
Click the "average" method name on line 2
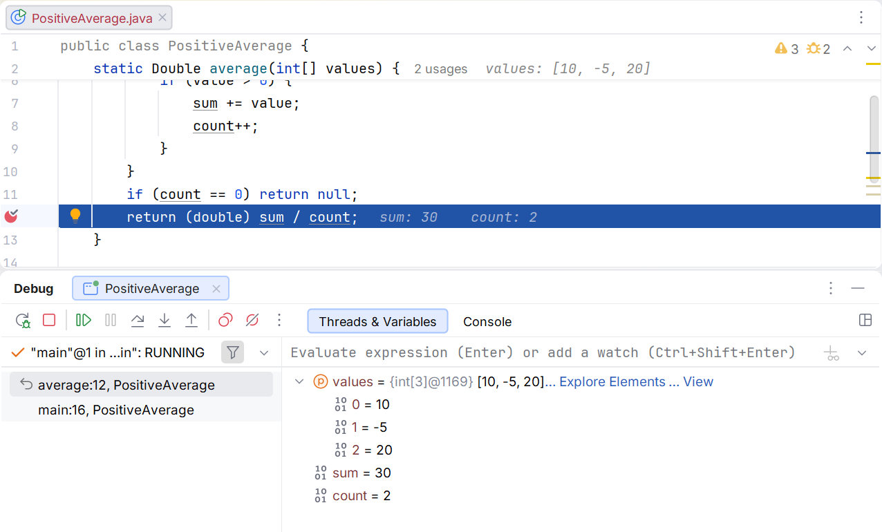tap(238, 68)
